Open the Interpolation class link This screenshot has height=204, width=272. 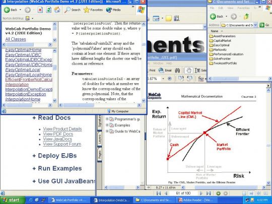coord(17,85)
